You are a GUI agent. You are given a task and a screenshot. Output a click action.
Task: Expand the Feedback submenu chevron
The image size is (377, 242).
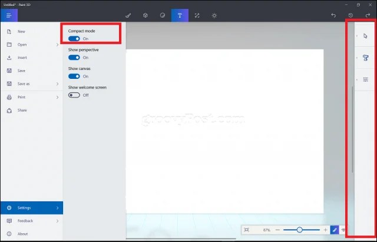click(x=58, y=221)
